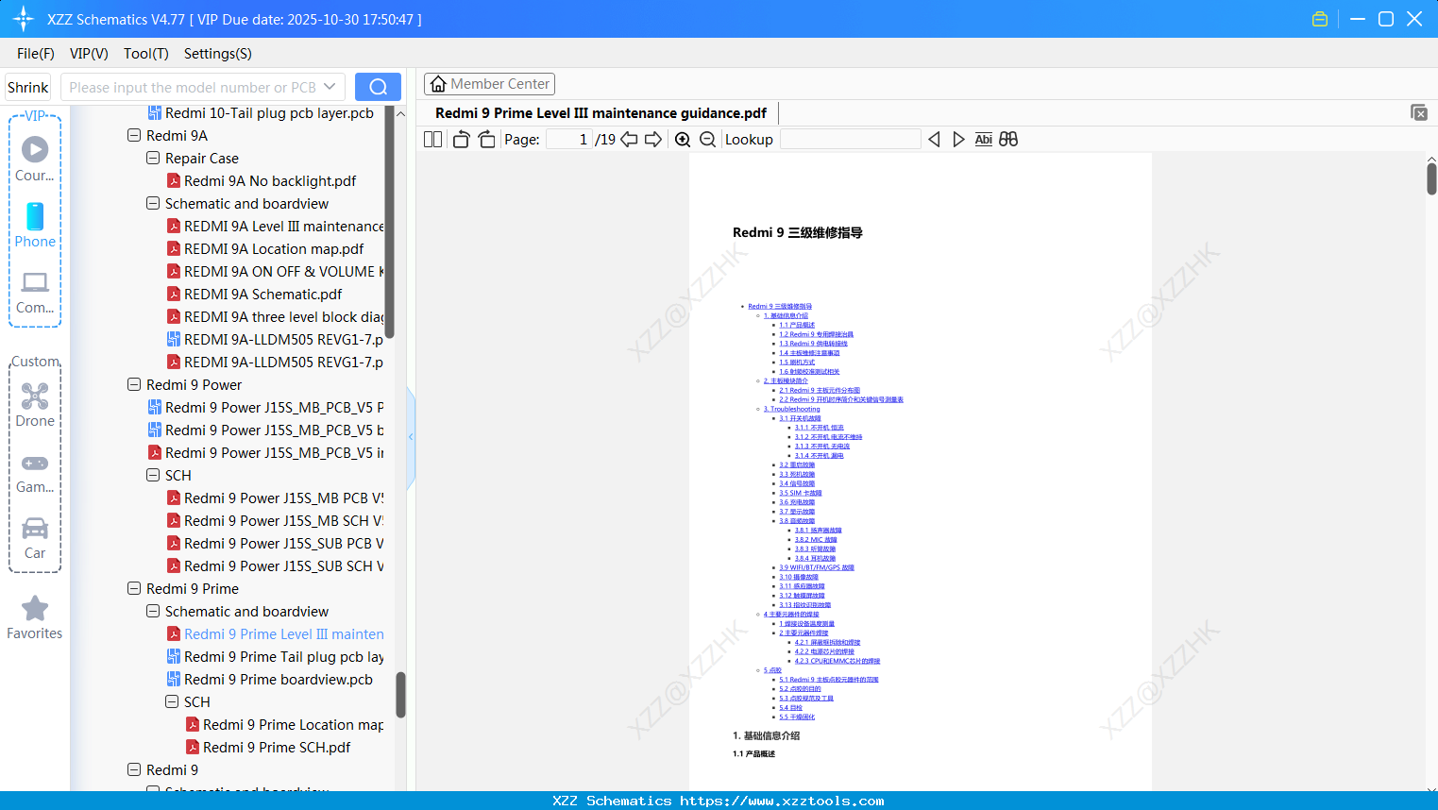
Task: Collapse Redmi 9A Schematic and boardview node
Action: (x=153, y=204)
